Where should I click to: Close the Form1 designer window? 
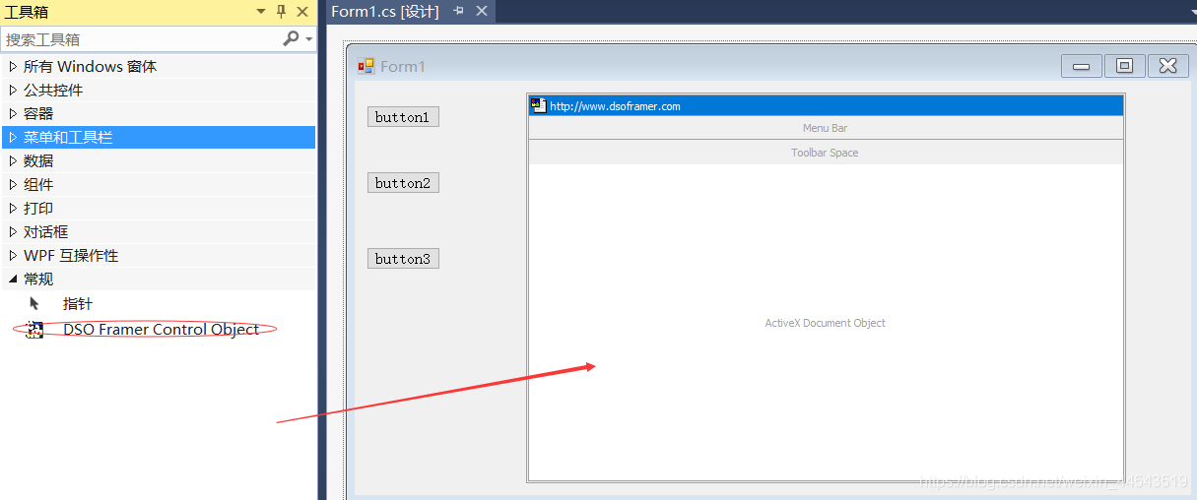(1167, 66)
